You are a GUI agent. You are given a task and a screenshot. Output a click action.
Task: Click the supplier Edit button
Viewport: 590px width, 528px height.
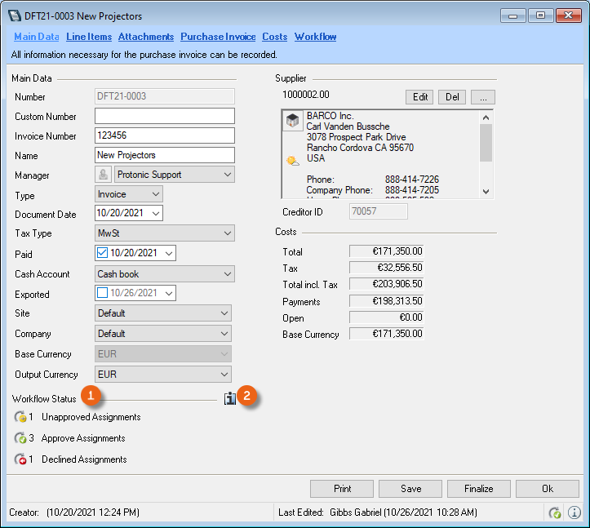pyautogui.click(x=420, y=97)
